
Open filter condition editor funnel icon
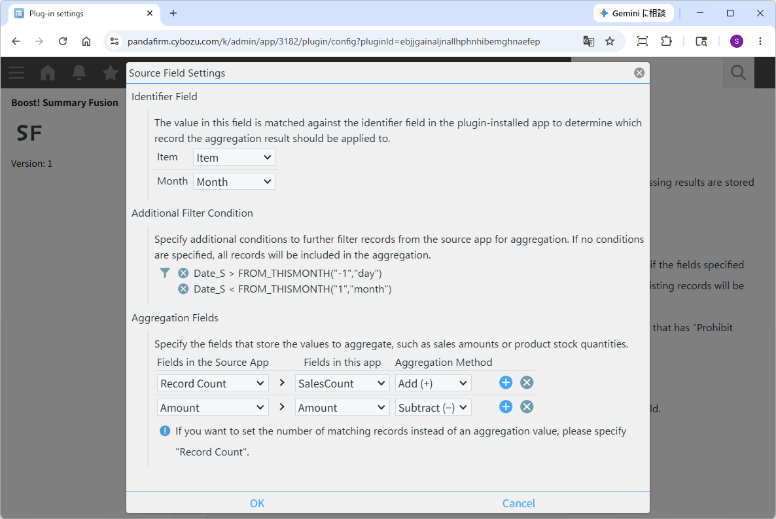pos(165,273)
